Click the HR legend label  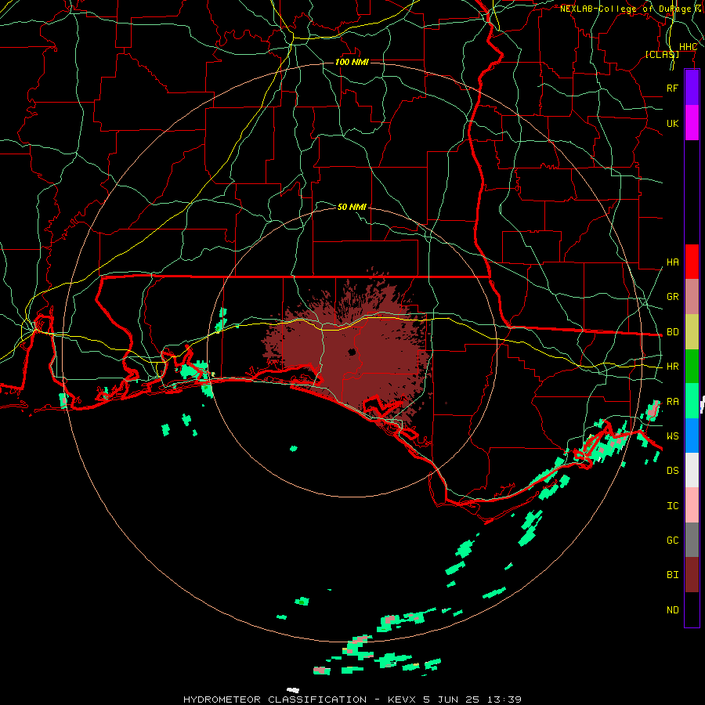click(672, 367)
